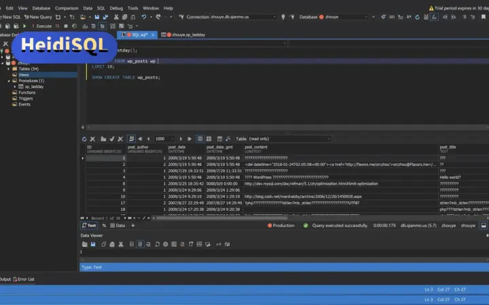
Task: Switch to the Data view tab
Action: point(117,226)
